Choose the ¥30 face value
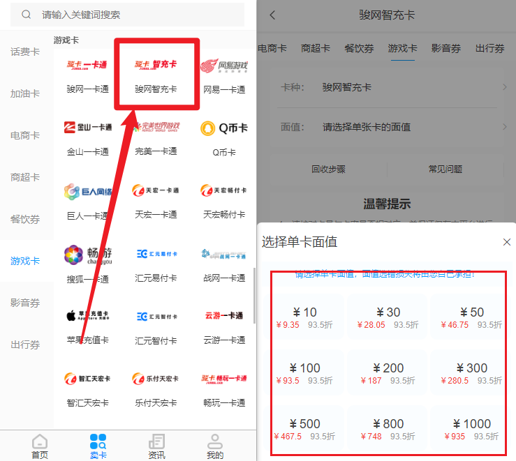Image resolution: width=516 pixels, height=461 pixels. click(x=388, y=317)
